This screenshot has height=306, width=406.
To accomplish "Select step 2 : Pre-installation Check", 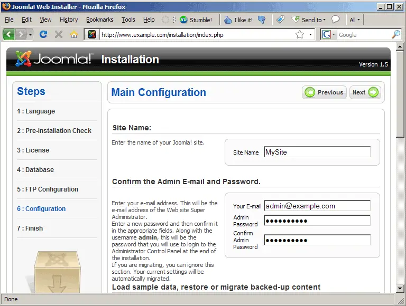I will (x=54, y=130).
